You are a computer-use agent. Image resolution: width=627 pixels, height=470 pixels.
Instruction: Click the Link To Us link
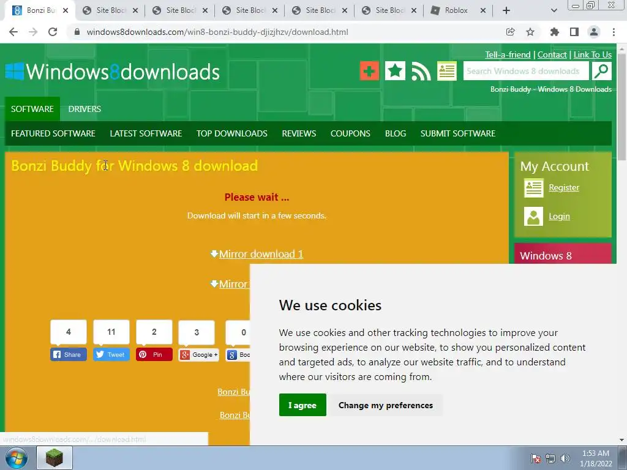(x=593, y=54)
